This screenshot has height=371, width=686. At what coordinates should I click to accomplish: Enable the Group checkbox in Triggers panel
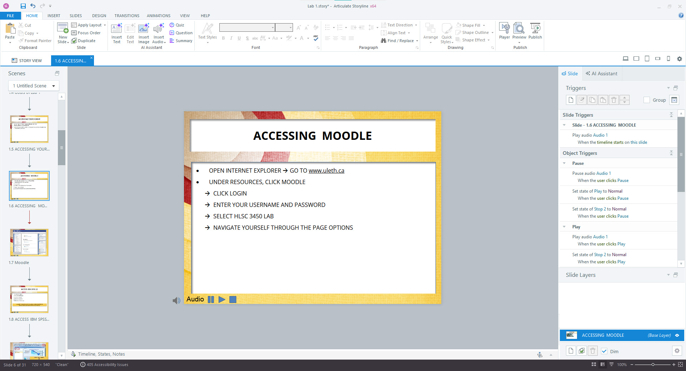[646, 100]
